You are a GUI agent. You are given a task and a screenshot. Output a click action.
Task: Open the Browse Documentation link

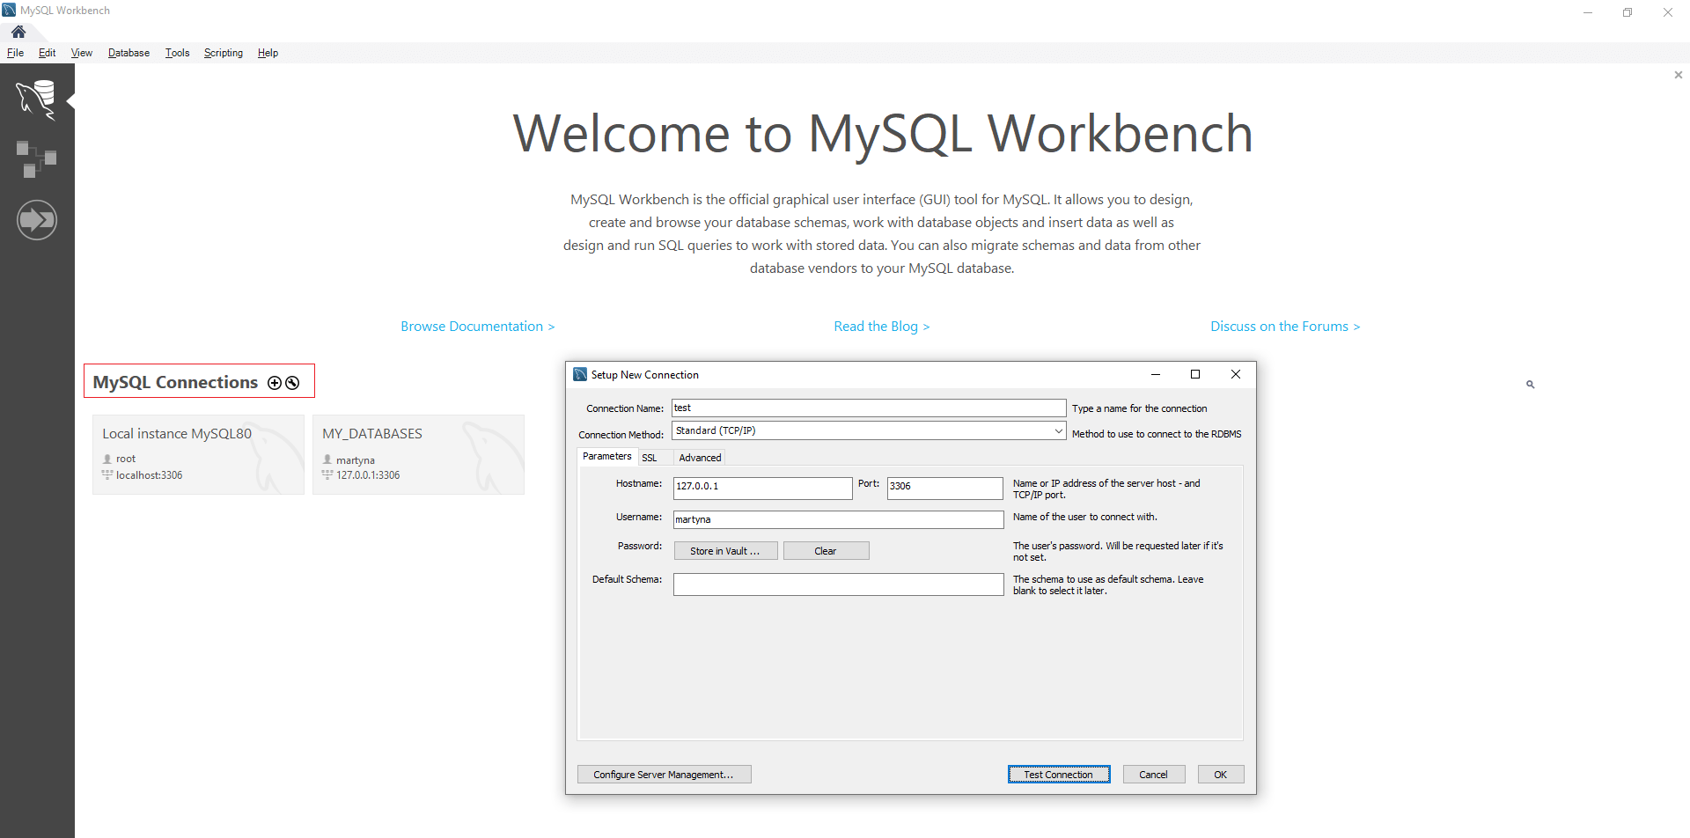point(477,326)
